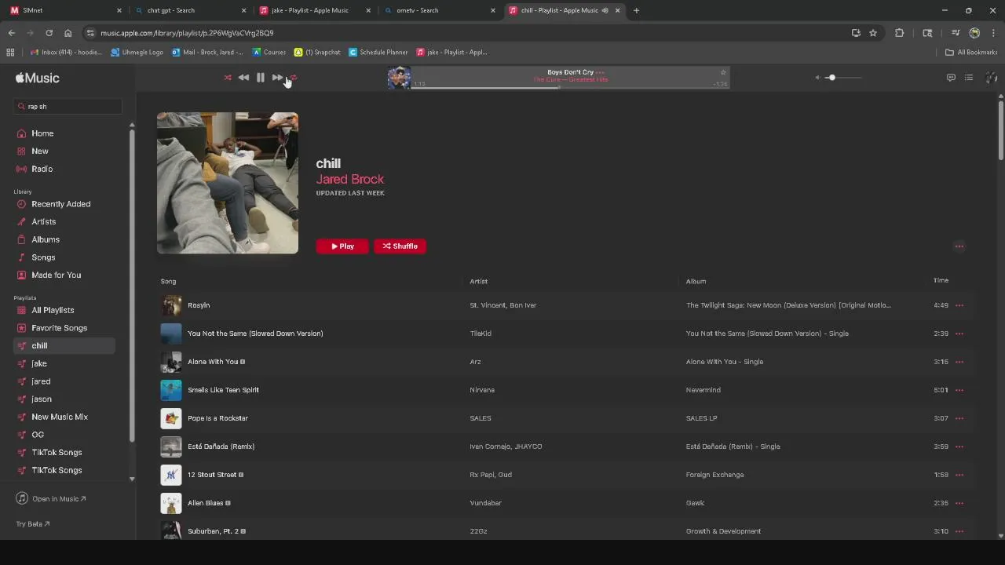Open Chrome media controls icon
Image resolution: width=1005 pixels, height=565 pixels.
tap(956, 33)
